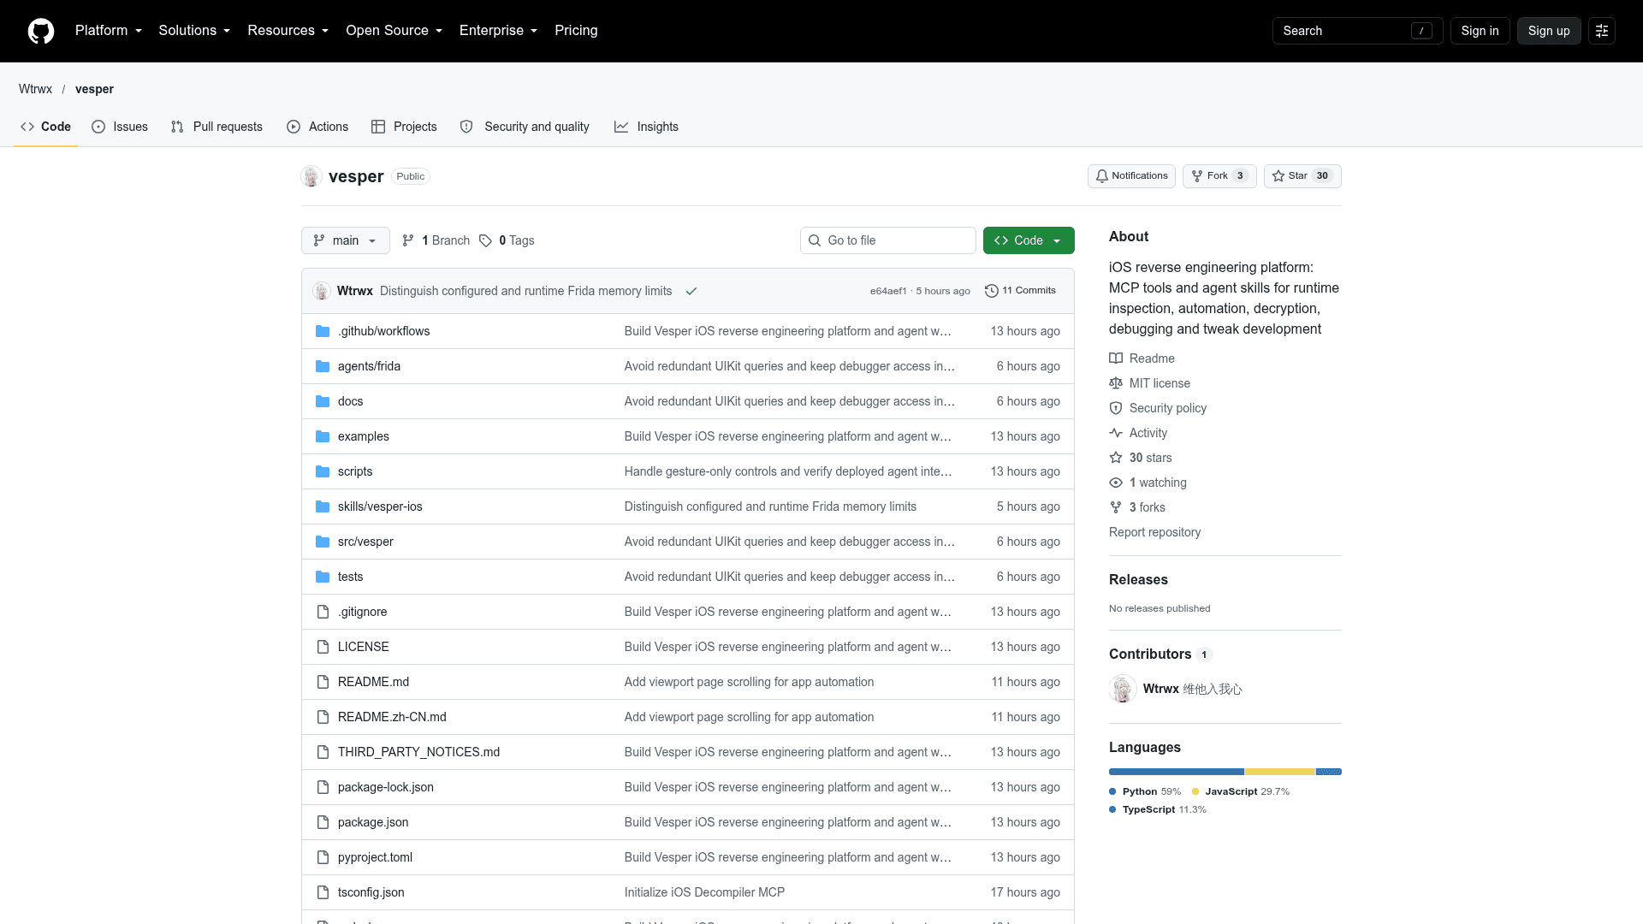1643x924 pixels.
Task: Expand the Open Source menu
Action: pos(394,31)
